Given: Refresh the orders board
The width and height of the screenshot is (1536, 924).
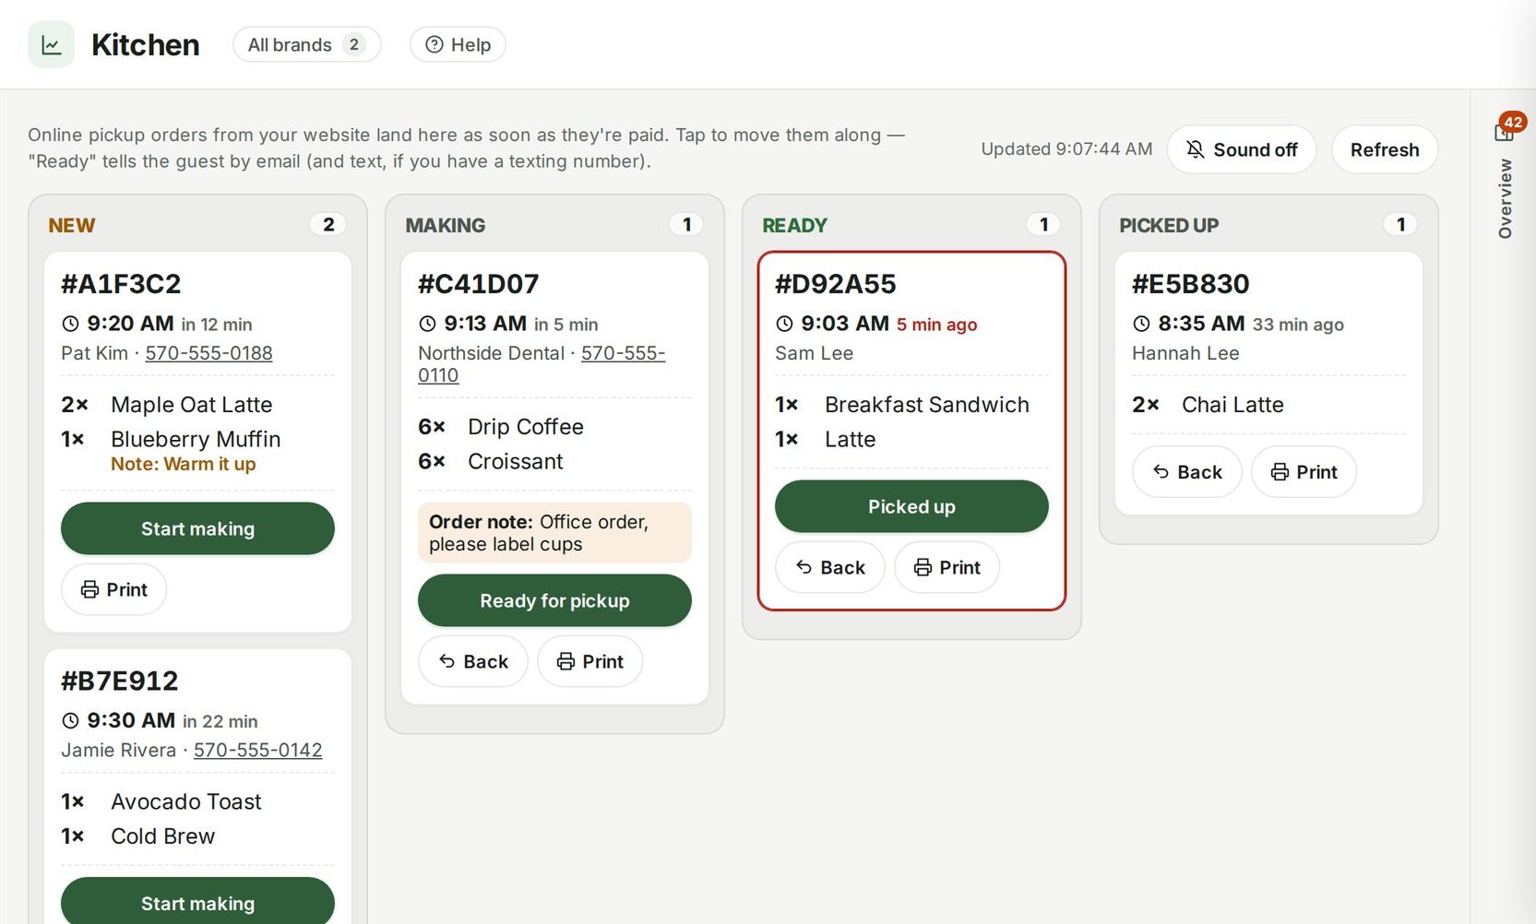Looking at the screenshot, I should [1384, 149].
